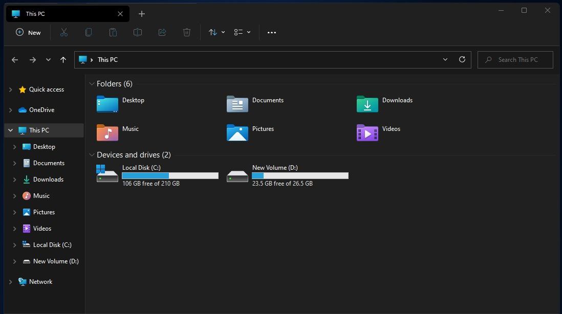
Task: Click the PC icon in address bar
Action: (83, 59)
